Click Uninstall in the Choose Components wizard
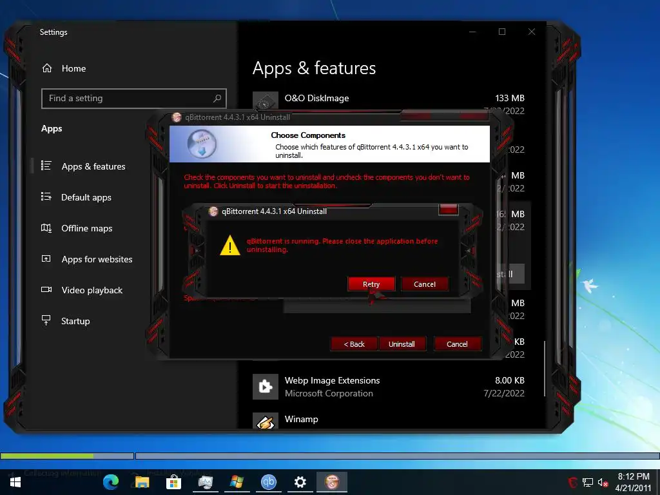This screenshot has height=495, width=660. tap(402, 344)
